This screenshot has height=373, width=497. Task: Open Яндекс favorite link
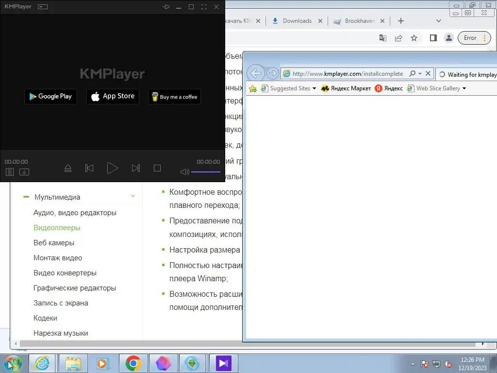pyautogui.click(x=389, y=88)
